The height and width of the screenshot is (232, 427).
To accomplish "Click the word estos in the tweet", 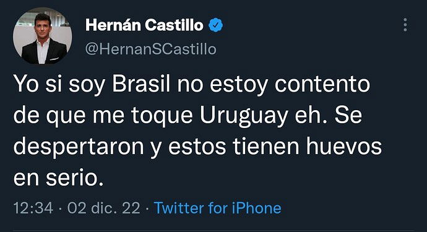I will click(x=197, y=147).
